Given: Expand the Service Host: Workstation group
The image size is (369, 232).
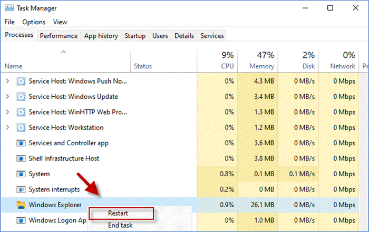Looking at the screenshot, I should point(7,128).
